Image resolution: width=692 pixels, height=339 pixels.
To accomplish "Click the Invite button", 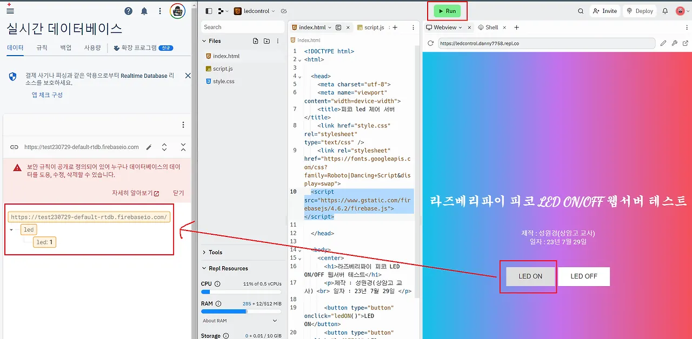I will click(x=604, y=11).
